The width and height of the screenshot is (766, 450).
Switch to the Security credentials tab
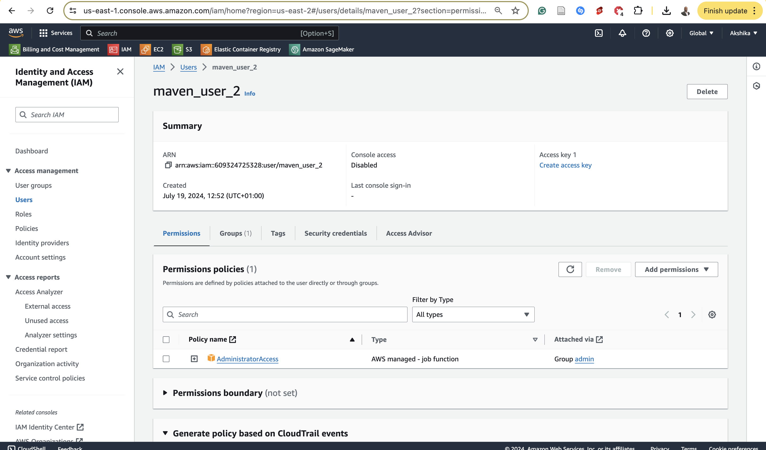pos(336,233)
